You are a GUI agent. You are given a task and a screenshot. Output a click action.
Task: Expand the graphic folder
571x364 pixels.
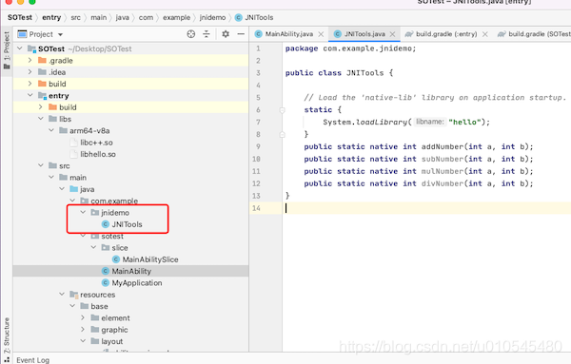[x=83, y=329]
